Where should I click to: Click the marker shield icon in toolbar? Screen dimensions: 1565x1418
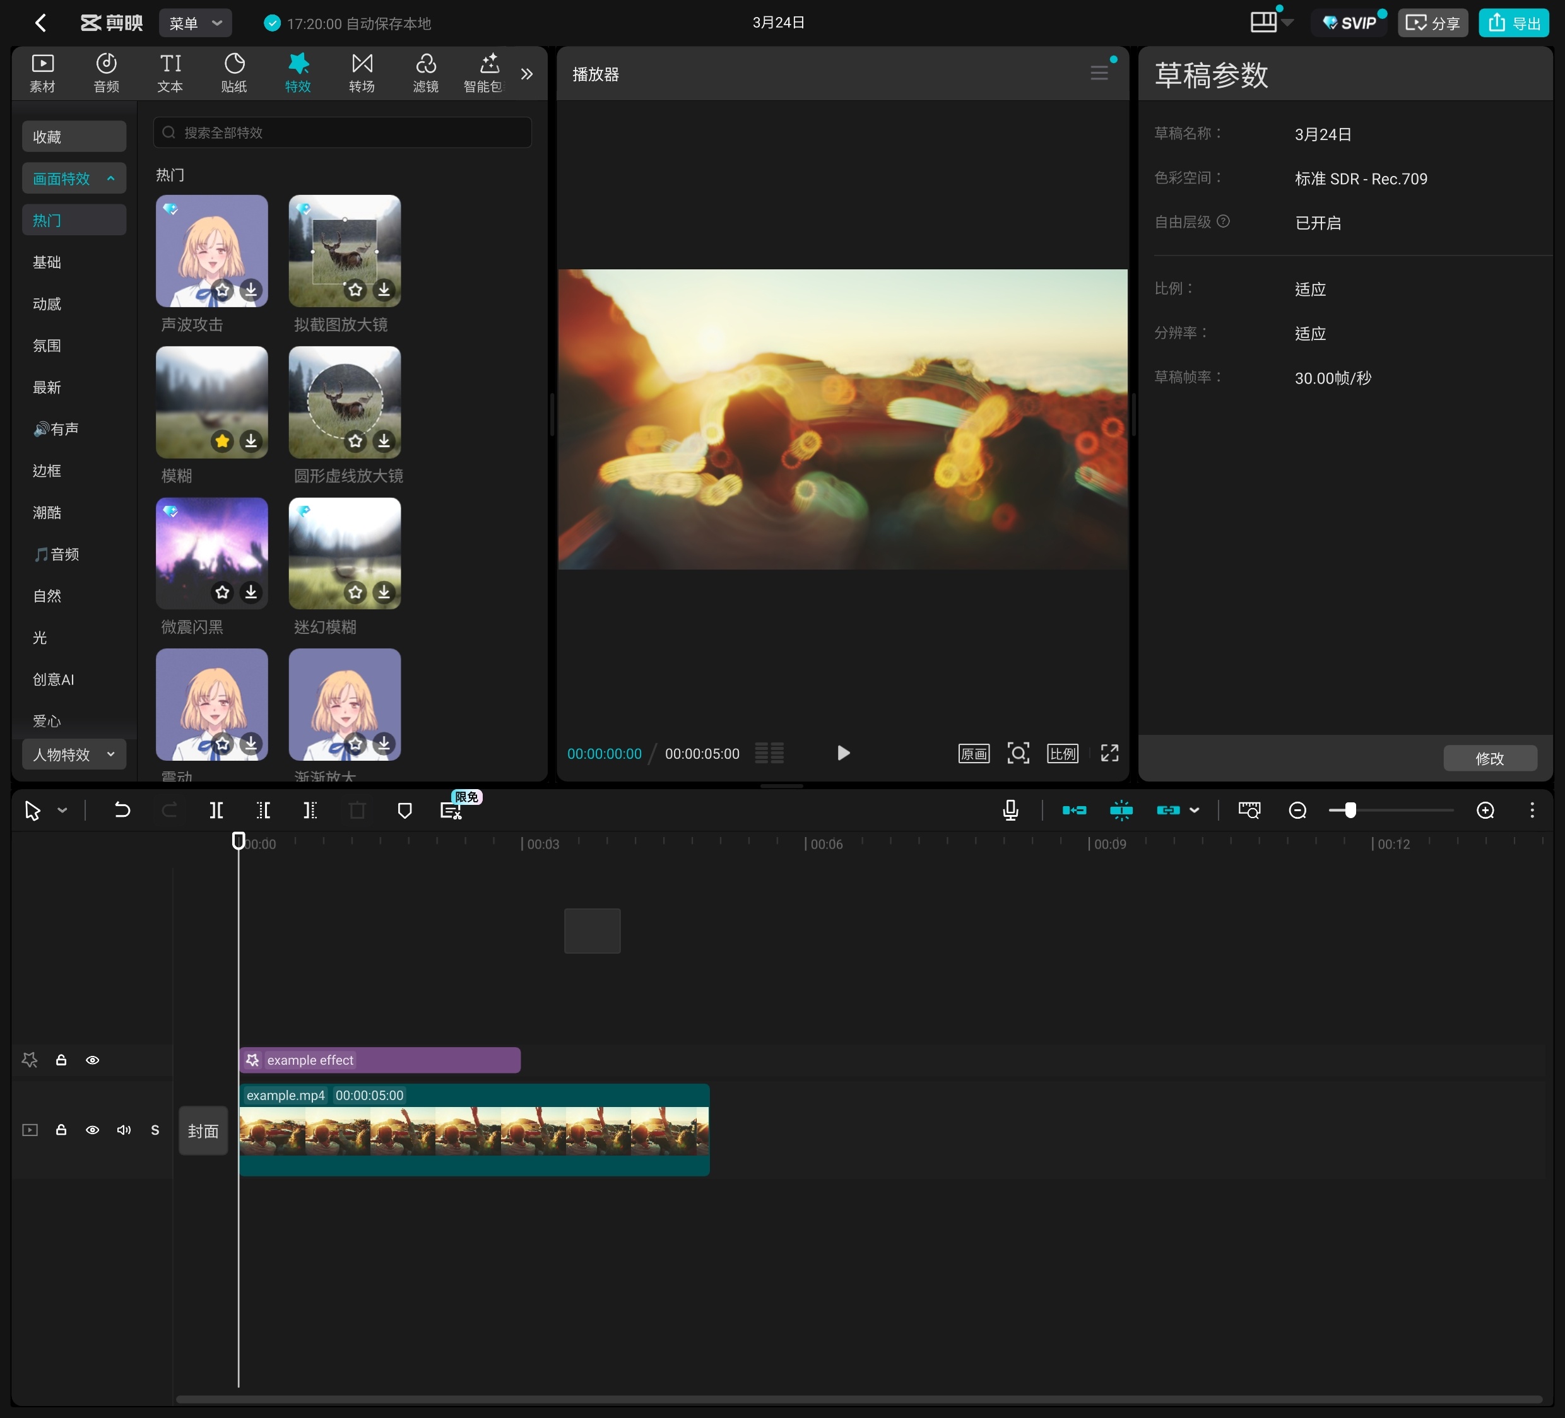[x=405, y=811]
